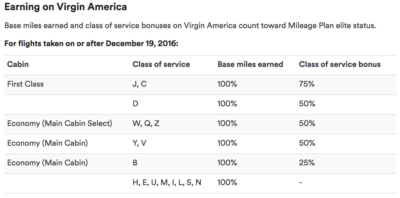Click the "Earning on Virgin America" heading

(66, 7)
